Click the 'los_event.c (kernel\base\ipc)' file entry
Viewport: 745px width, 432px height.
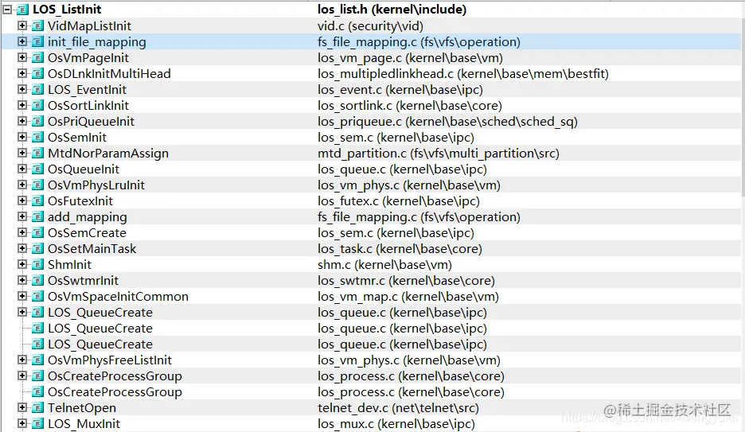tap(400, 90)
